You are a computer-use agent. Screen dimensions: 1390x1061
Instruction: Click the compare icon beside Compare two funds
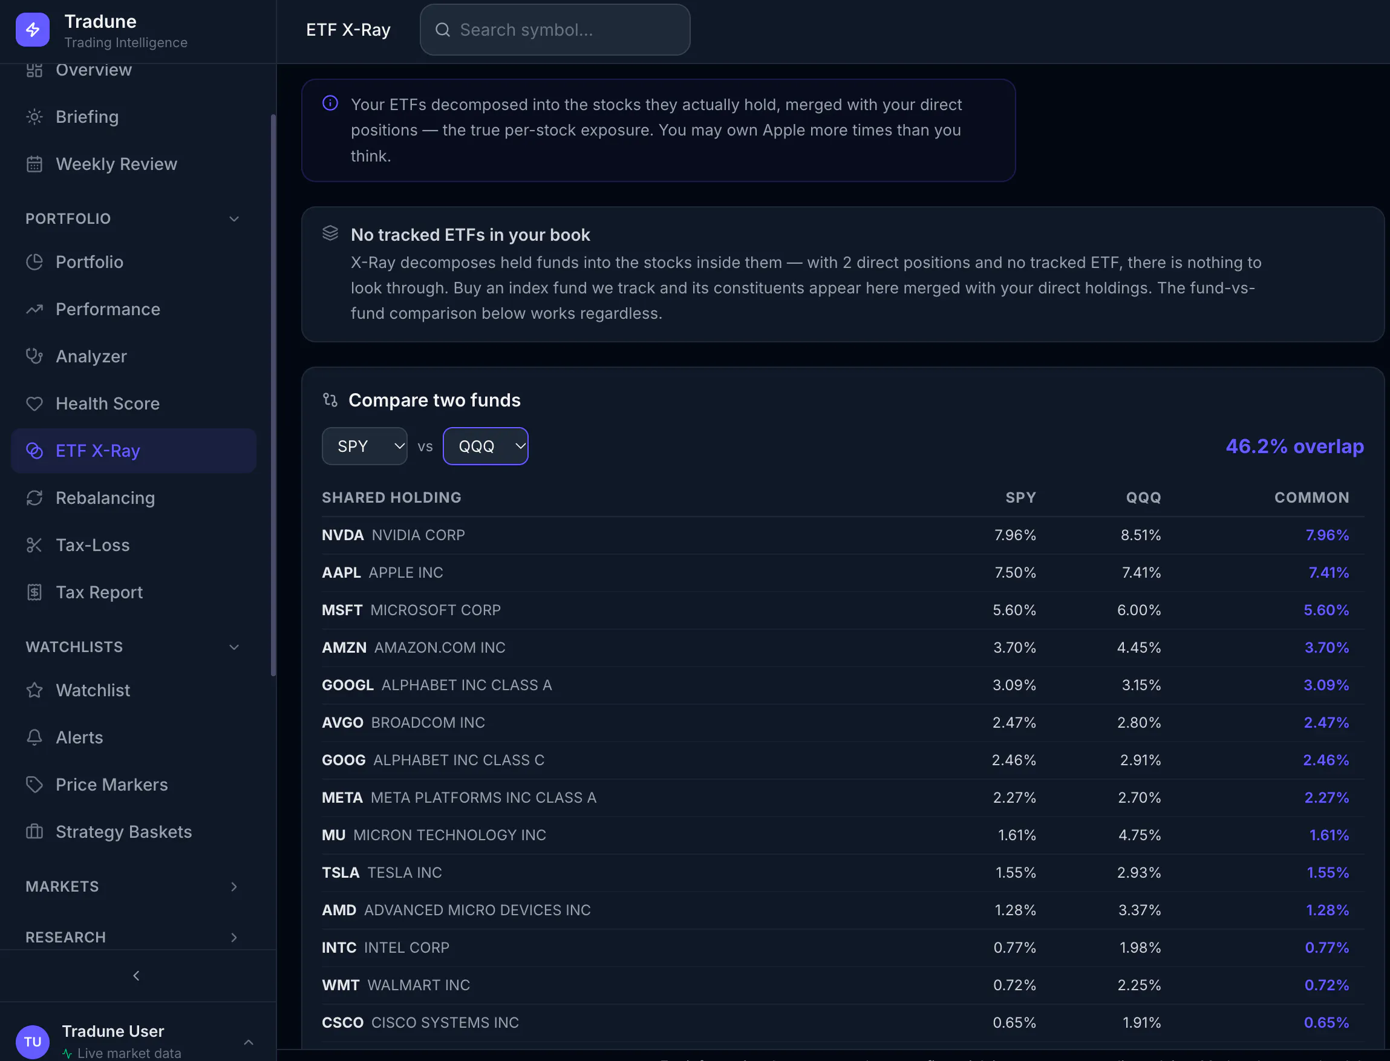[330, 400]
